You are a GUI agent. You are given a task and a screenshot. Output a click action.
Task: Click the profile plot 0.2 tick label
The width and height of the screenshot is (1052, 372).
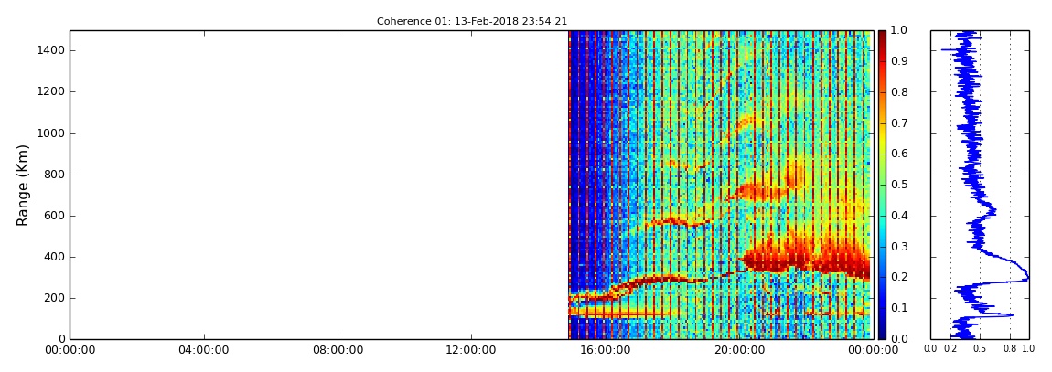coord(950,349)
